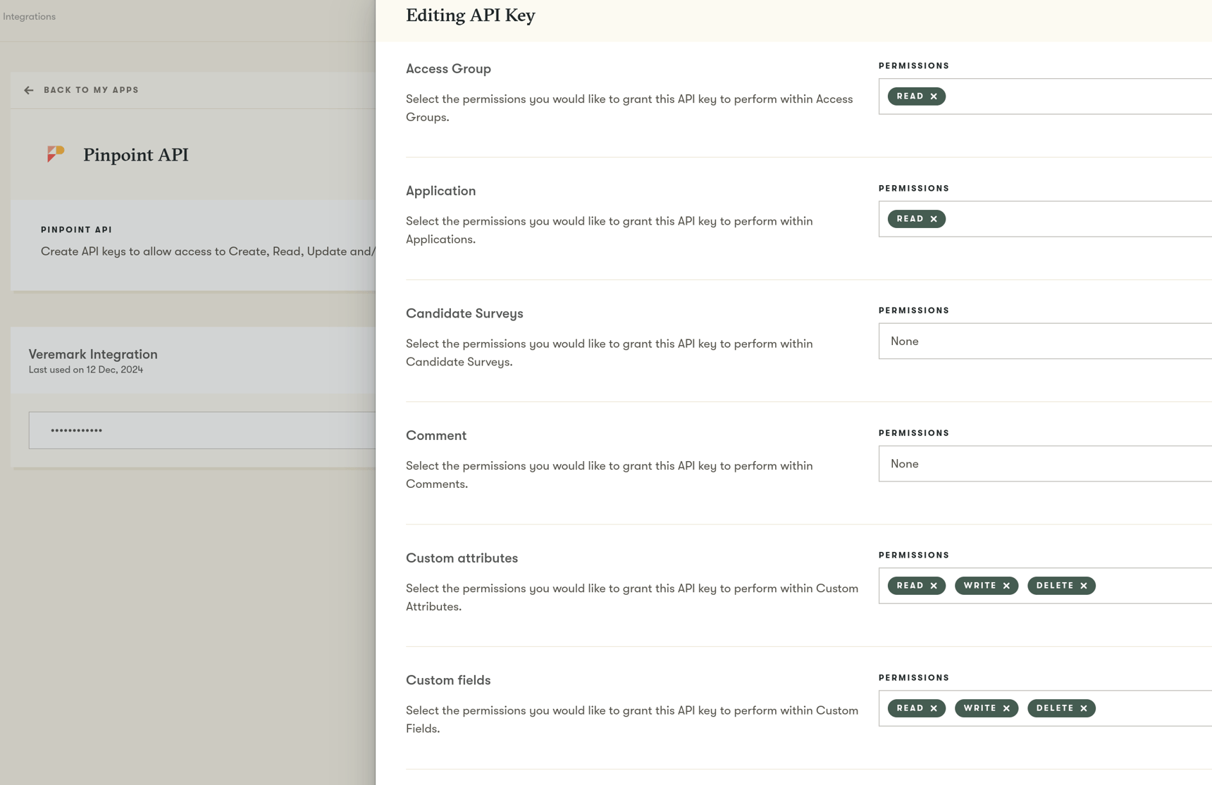The image size is (1212, 785).
Task: Remove the WRITE permission from Custom fields
Action: tap(1006, 708)
